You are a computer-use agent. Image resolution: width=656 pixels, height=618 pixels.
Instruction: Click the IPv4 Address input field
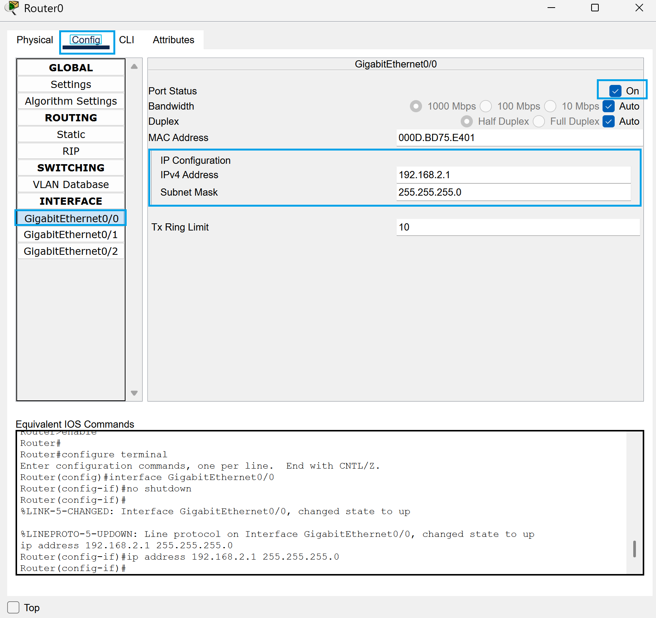click(514, 175)
